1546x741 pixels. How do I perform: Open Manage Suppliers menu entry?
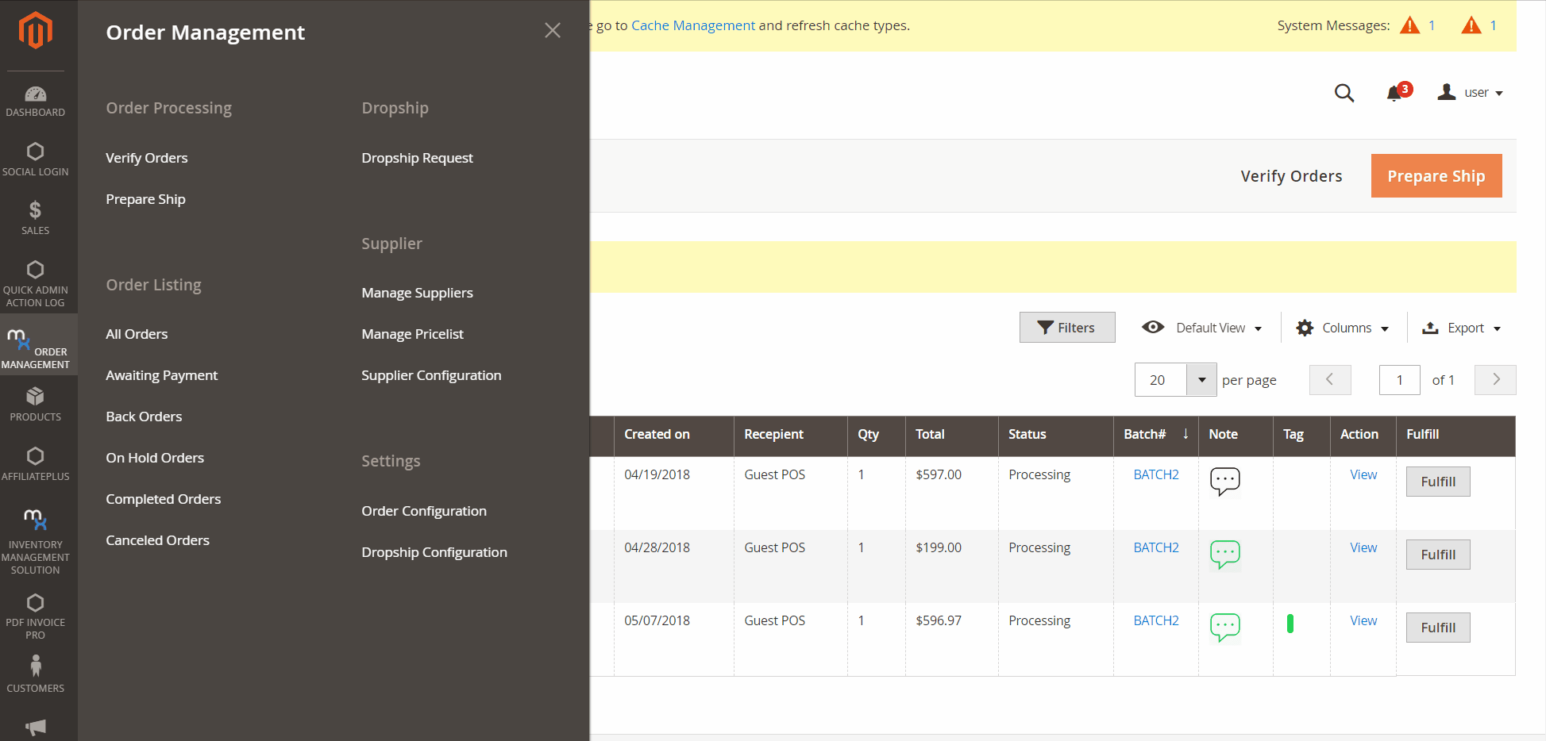pos(417,293)
